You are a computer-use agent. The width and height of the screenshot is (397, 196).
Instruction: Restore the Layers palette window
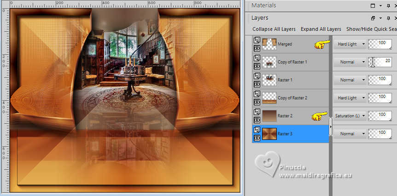click(373, 18)
